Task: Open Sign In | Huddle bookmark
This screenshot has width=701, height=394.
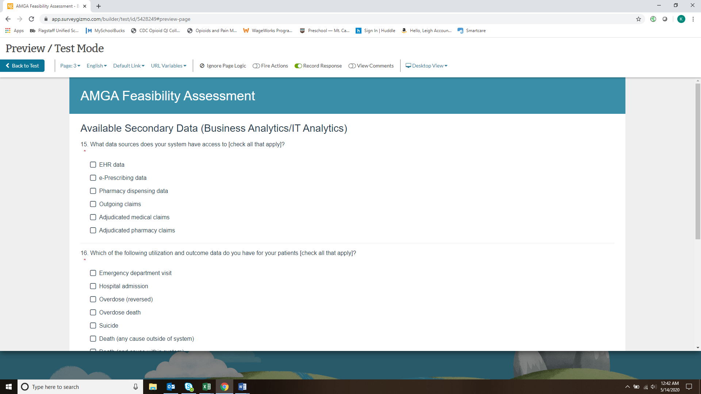Action: 376,31
